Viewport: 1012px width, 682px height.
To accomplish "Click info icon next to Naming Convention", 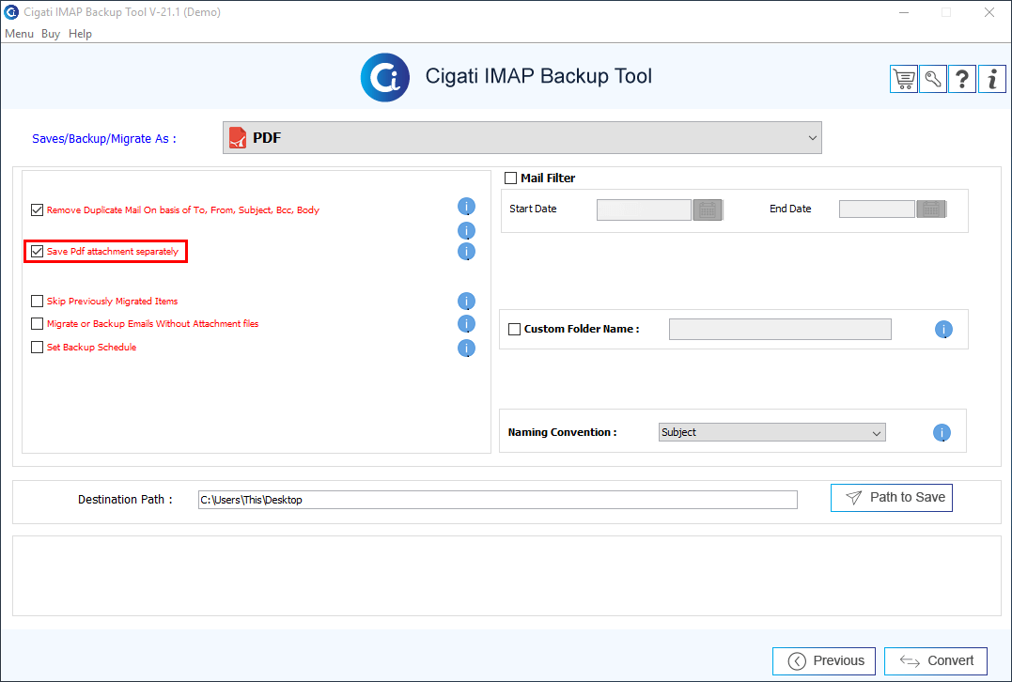I will (x=942, y=433).
